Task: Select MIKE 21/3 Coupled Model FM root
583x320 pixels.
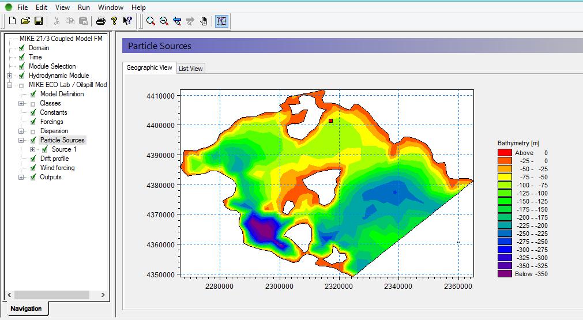Action: pos(61,38)
